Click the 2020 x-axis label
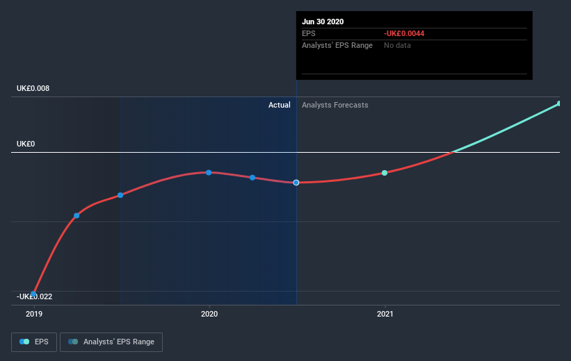This screenshot has width=571, height=361. pos(209,314)
